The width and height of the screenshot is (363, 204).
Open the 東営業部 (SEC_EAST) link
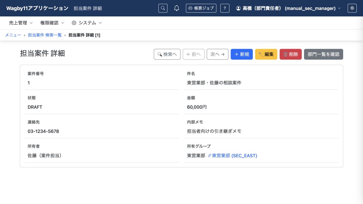click(233, 156)
